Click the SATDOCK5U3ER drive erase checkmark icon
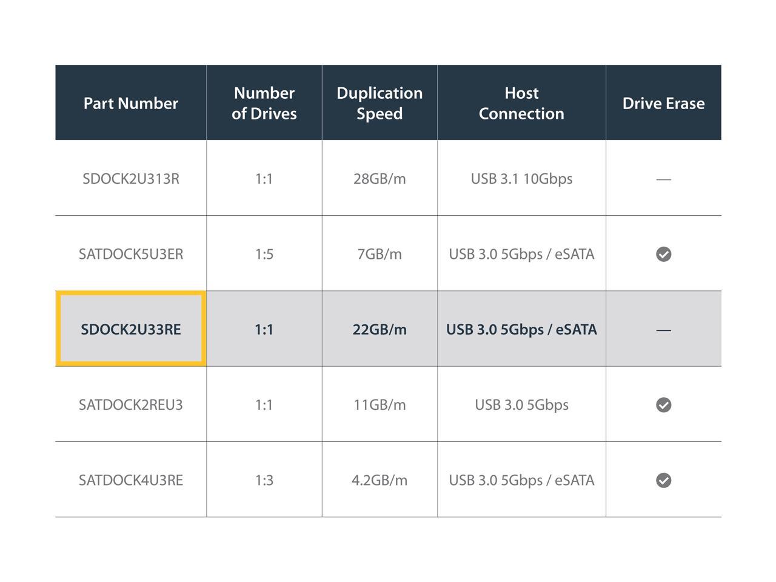 pos(663,254)
